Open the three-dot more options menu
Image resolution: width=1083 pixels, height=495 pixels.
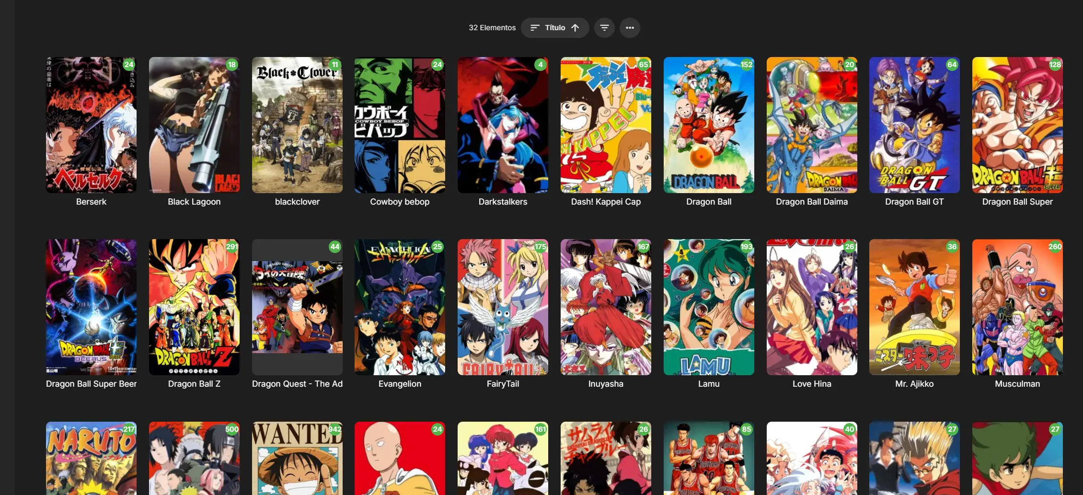(x=630, y=28)
